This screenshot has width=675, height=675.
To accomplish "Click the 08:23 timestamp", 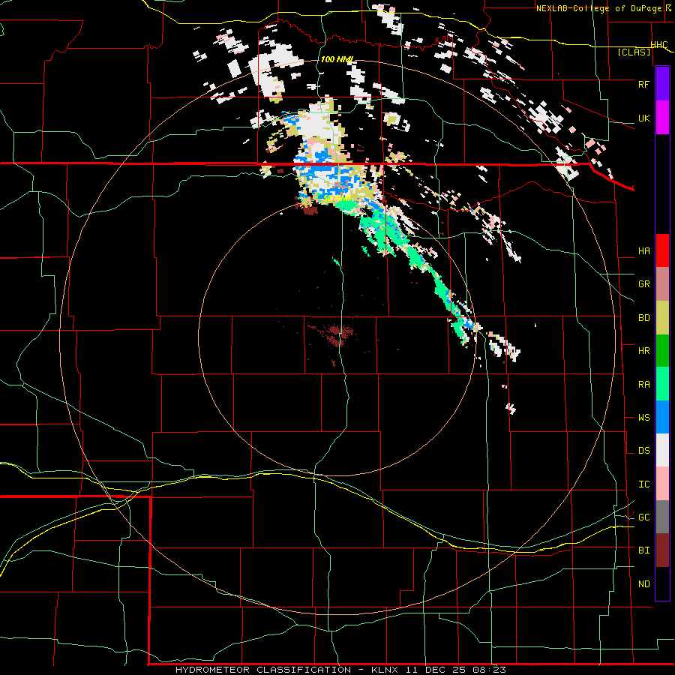I will [489, 670].
